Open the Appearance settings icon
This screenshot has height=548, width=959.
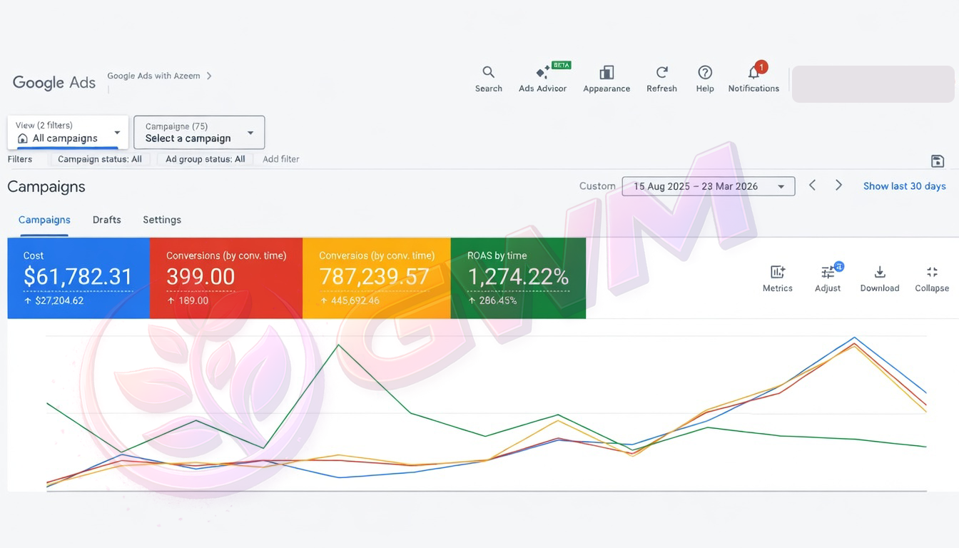pos(607,73)
